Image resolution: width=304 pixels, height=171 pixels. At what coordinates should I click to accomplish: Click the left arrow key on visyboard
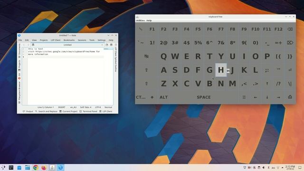[256, 97]
